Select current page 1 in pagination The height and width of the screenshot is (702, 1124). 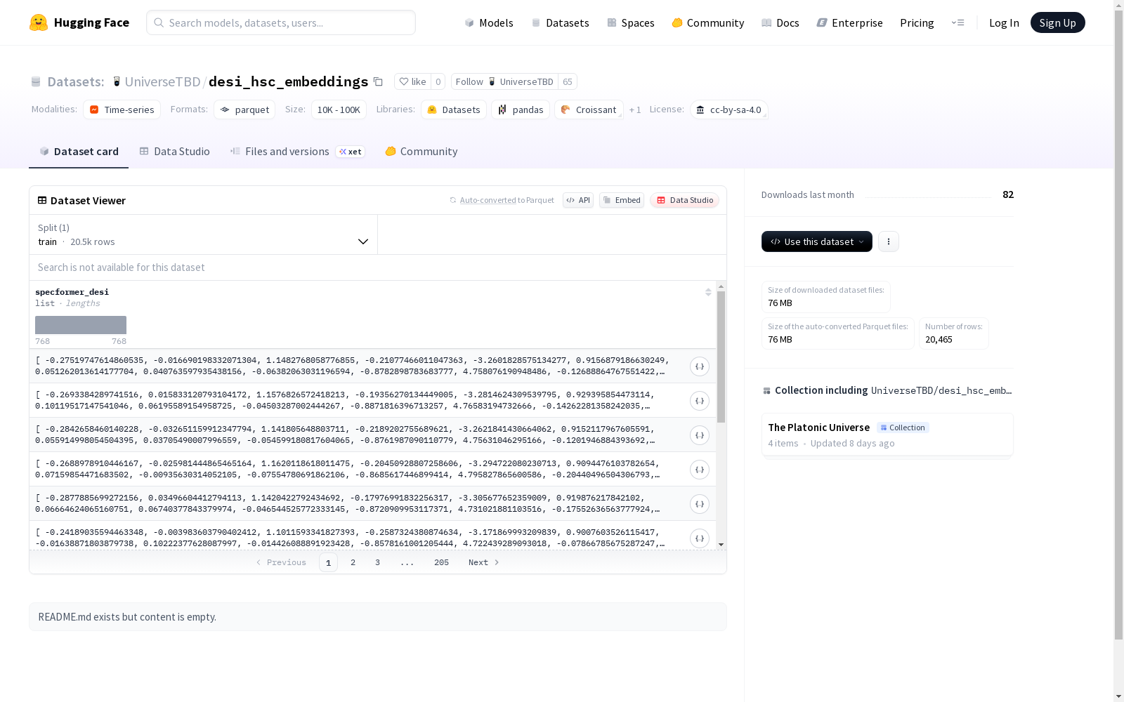pyautogui.click(x=328, y=562)
